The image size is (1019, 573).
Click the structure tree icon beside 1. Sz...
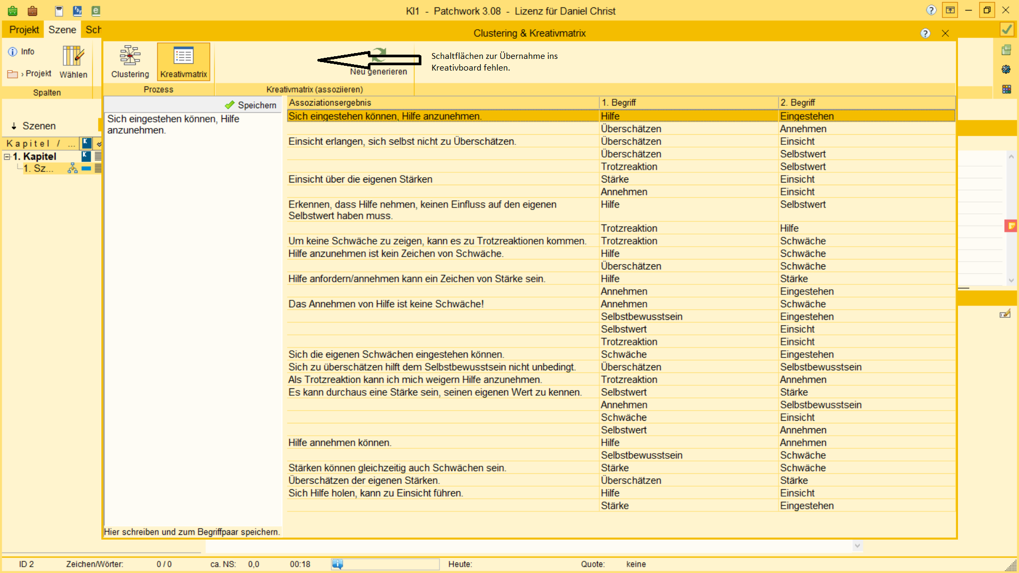[73, 169]
